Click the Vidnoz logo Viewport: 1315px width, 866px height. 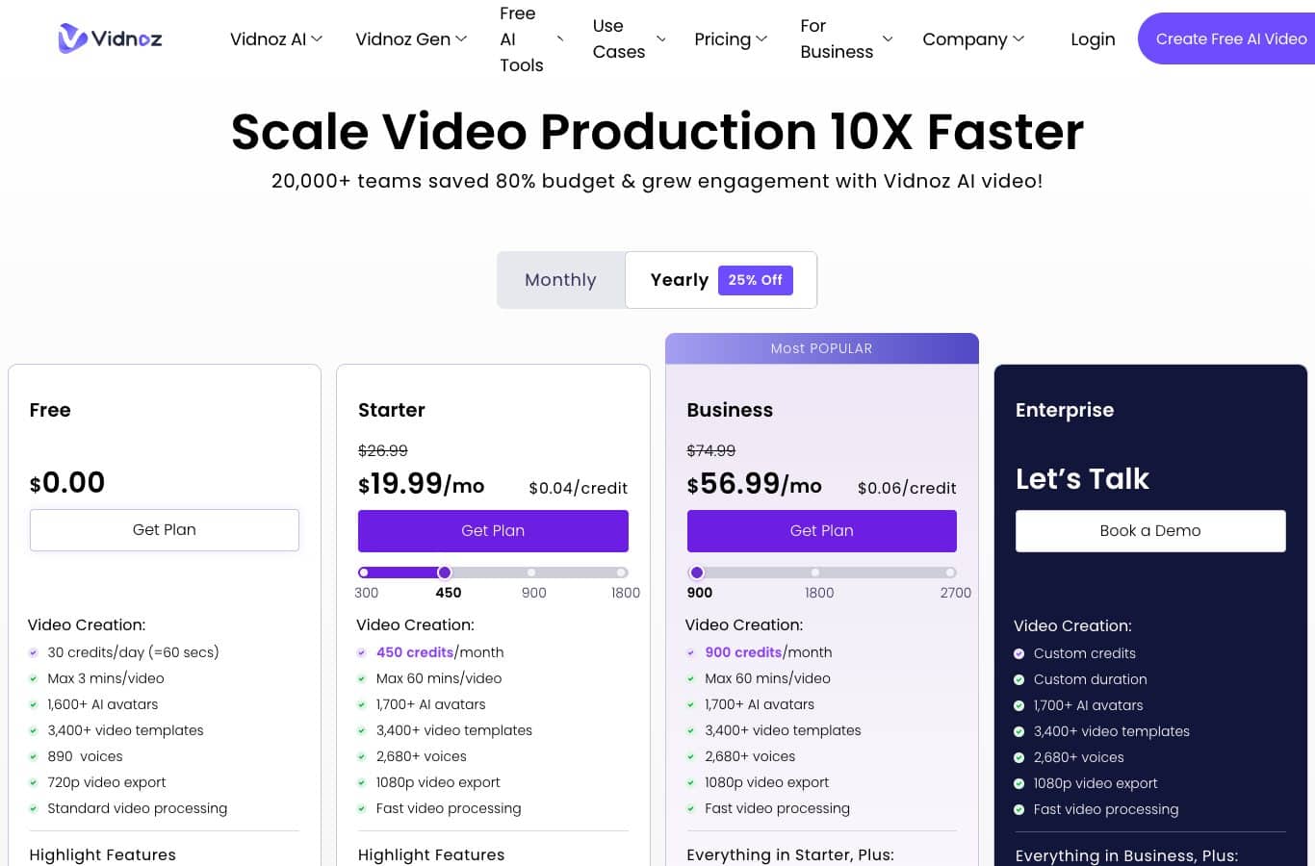click(x=110, y=38)
